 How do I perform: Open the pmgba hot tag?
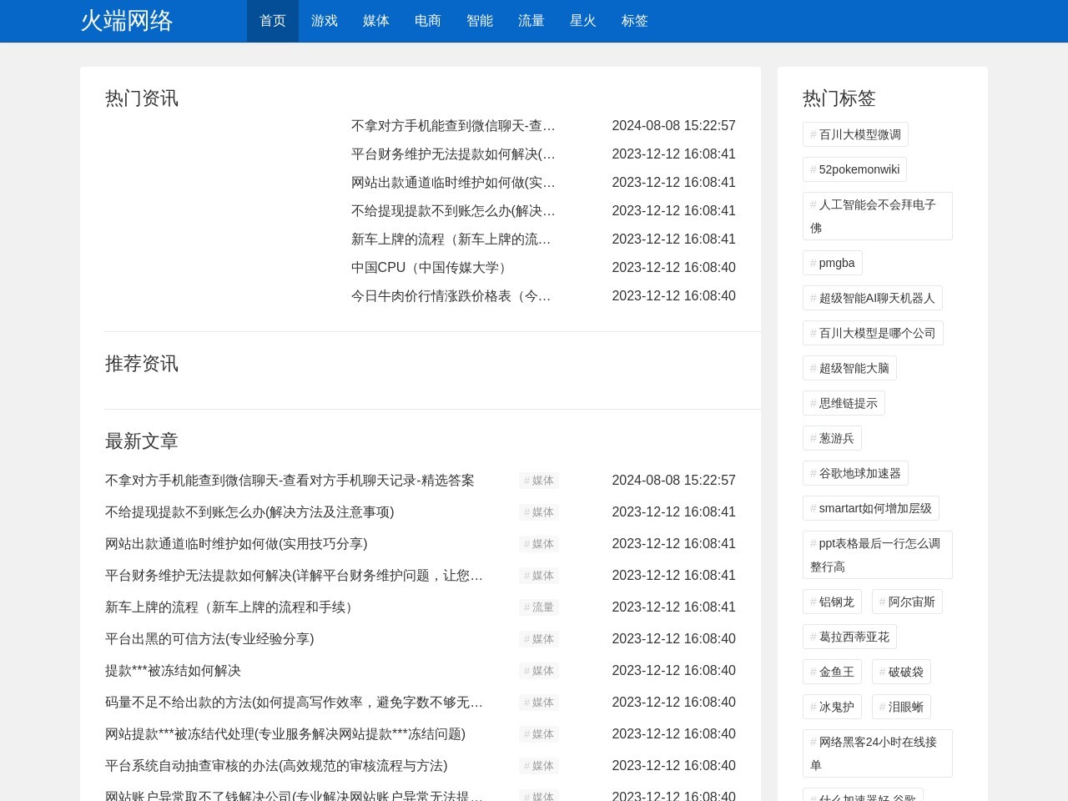(x=833, y=263)
